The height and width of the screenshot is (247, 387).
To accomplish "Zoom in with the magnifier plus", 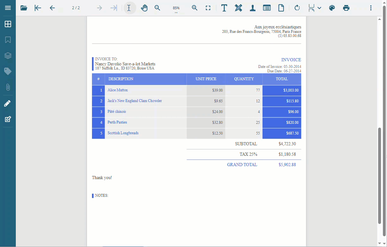I will (195, 8).
